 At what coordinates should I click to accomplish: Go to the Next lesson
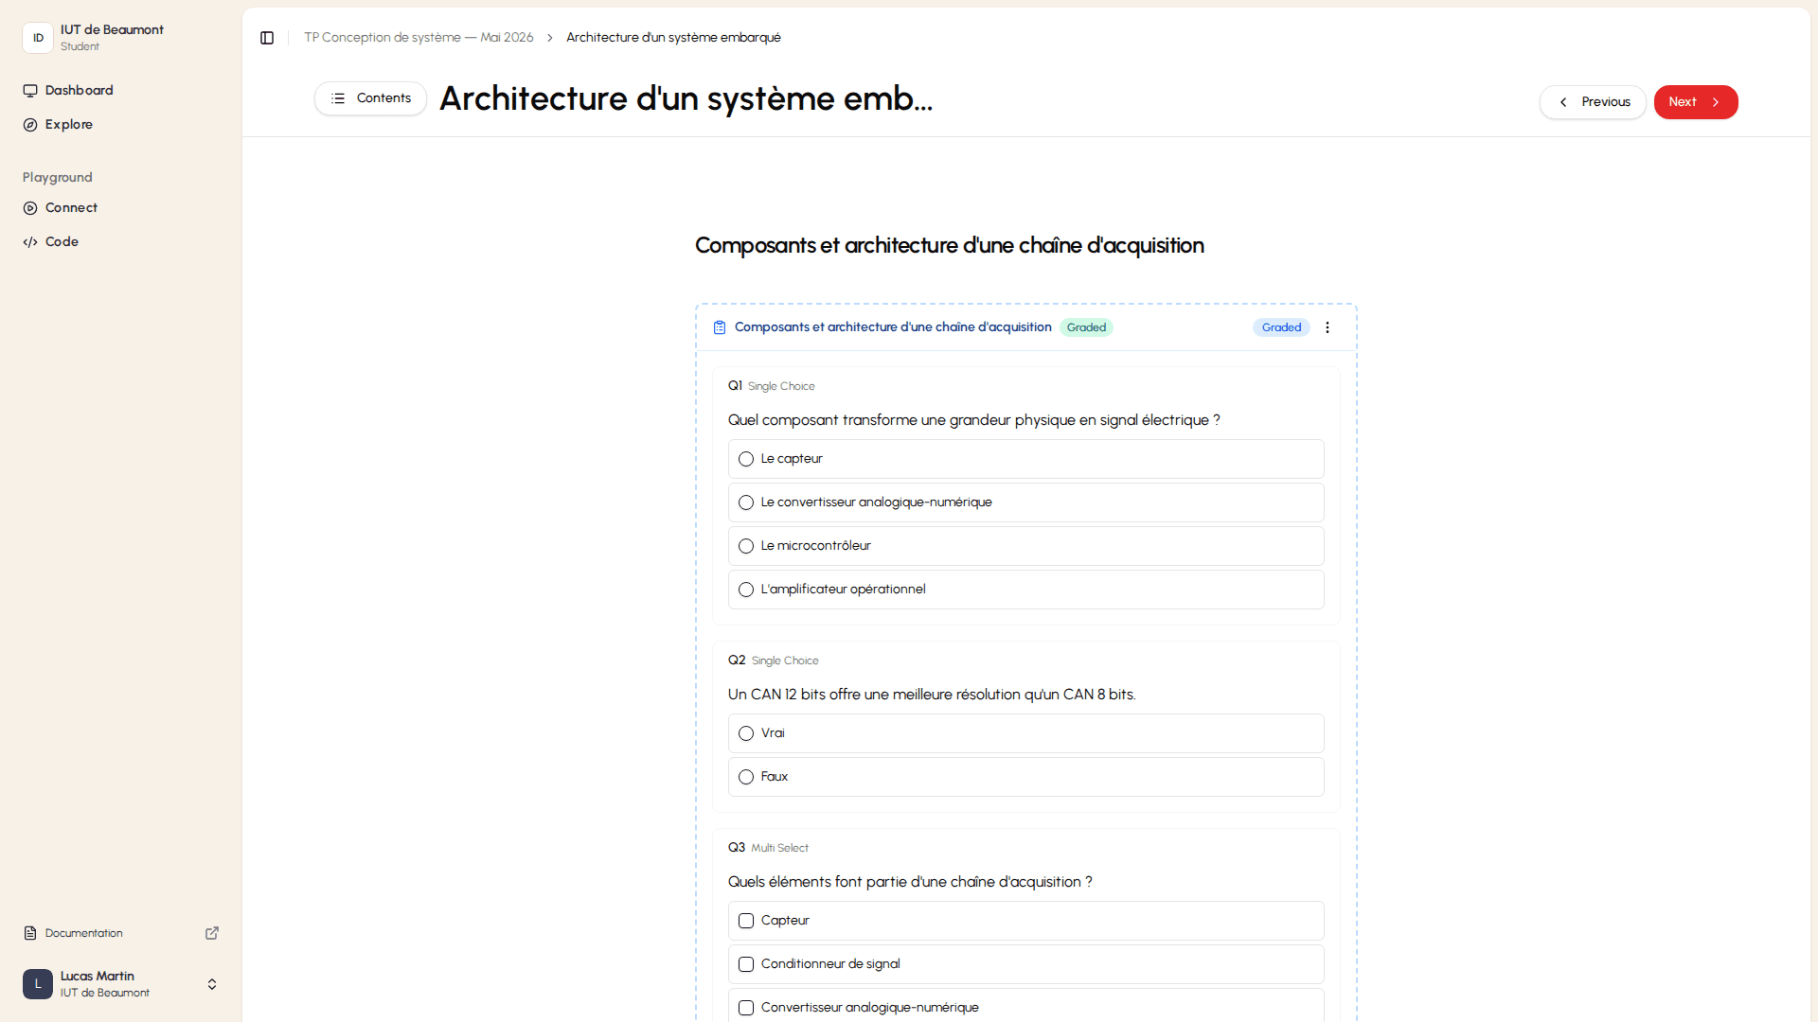[1696, 102]
